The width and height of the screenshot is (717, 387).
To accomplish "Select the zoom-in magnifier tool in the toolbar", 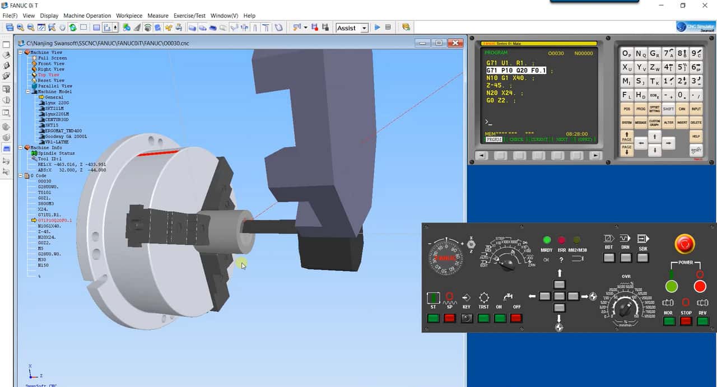I will 20,27.
